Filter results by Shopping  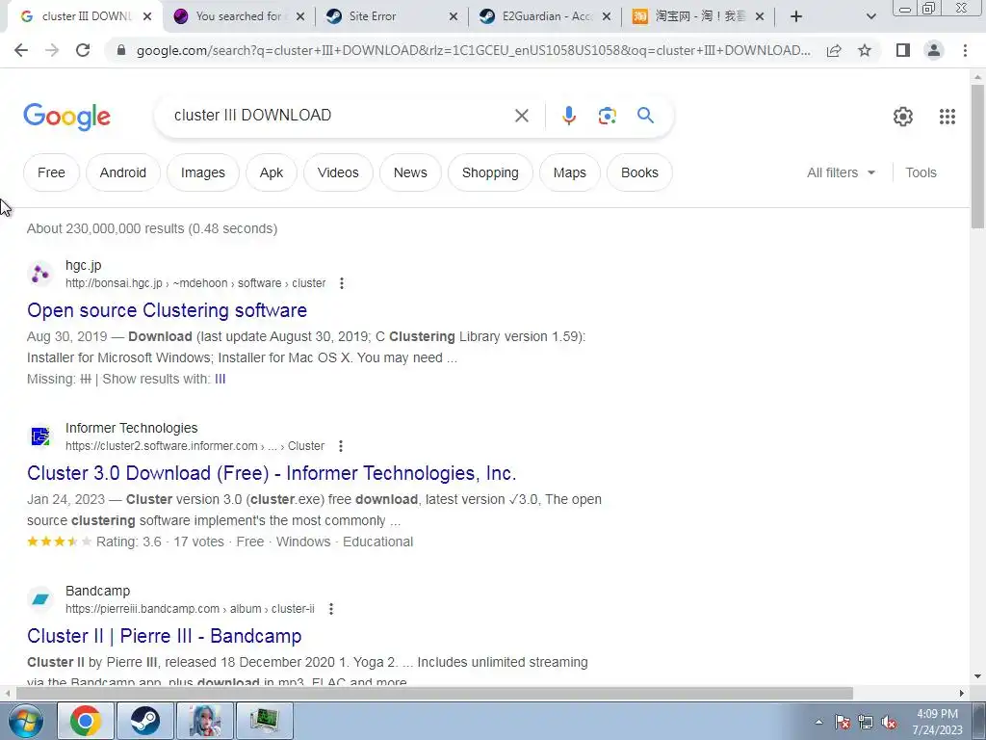(490, 172)
